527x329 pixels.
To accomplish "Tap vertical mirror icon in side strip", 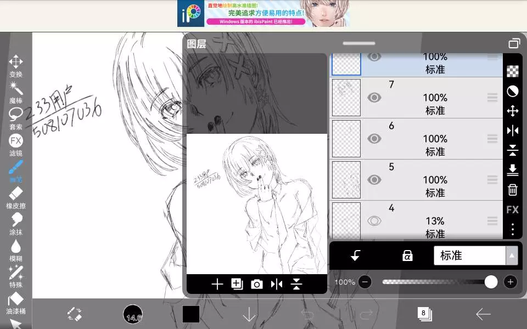I will pos(513,150).
